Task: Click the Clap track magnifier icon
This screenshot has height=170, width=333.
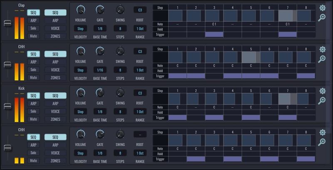Action: [322, 17]
